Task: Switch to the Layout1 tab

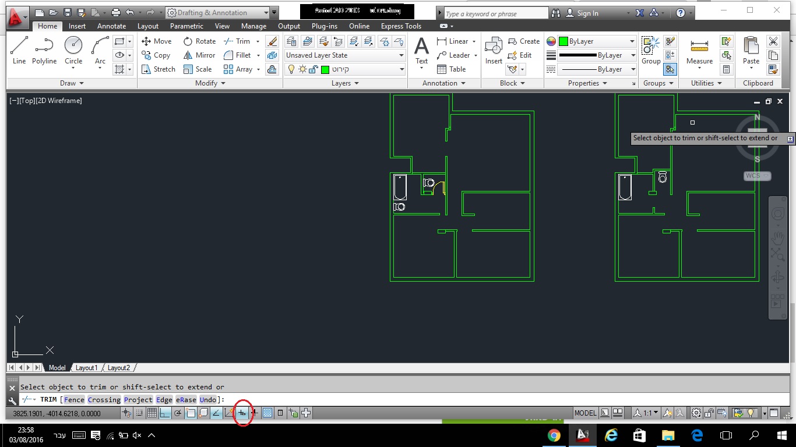Action: 86,368
